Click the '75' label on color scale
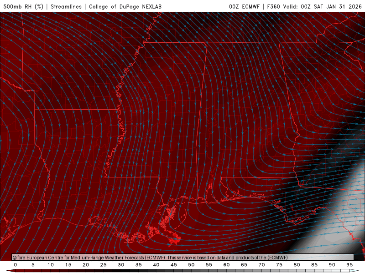Viewport: 365px width, 273px height. [x=279, y=265]
